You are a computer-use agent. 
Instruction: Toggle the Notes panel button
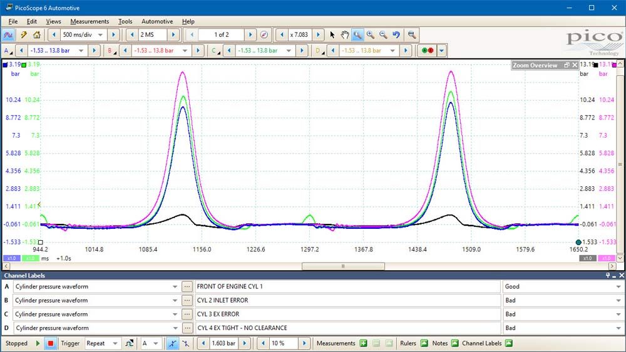coord(454,343)
